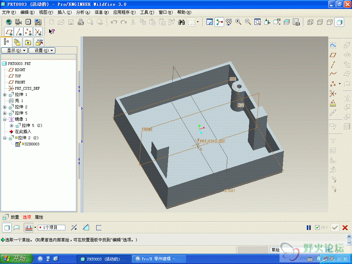The image size is (352, 264).
Task: Switch to the Pro/E 零件建模 taskbar window
Action: [159, 259]
